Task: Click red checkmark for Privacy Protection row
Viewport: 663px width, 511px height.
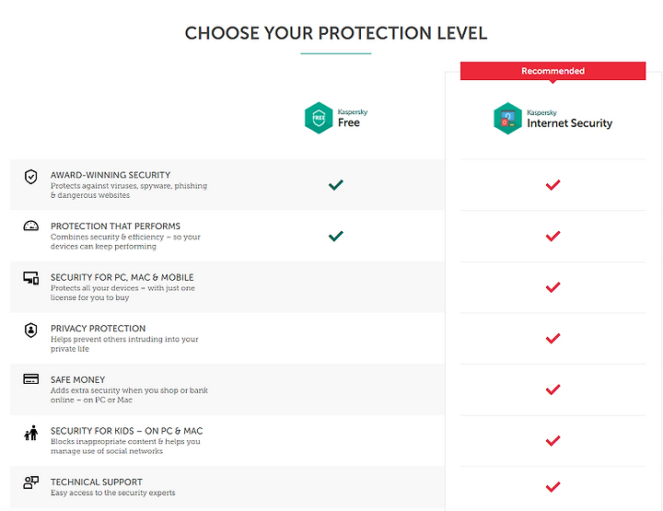Action: [x=552, y=338]
